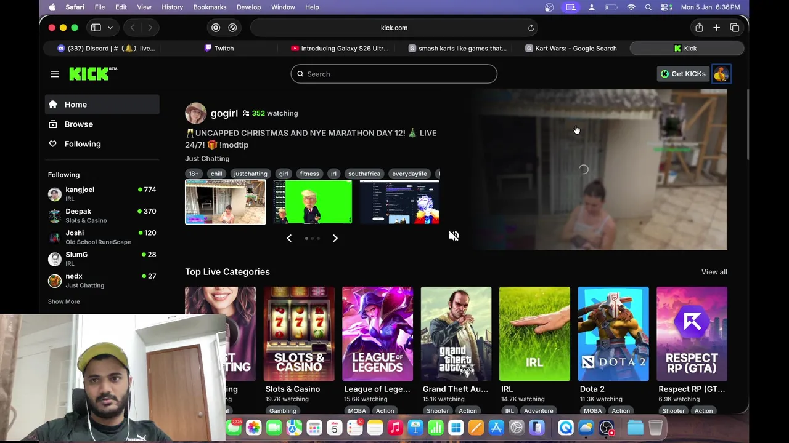Switch to Introducing Galaxy S26 tab
The height and width of the screenshot is (443, 789).
pos(340,48)
